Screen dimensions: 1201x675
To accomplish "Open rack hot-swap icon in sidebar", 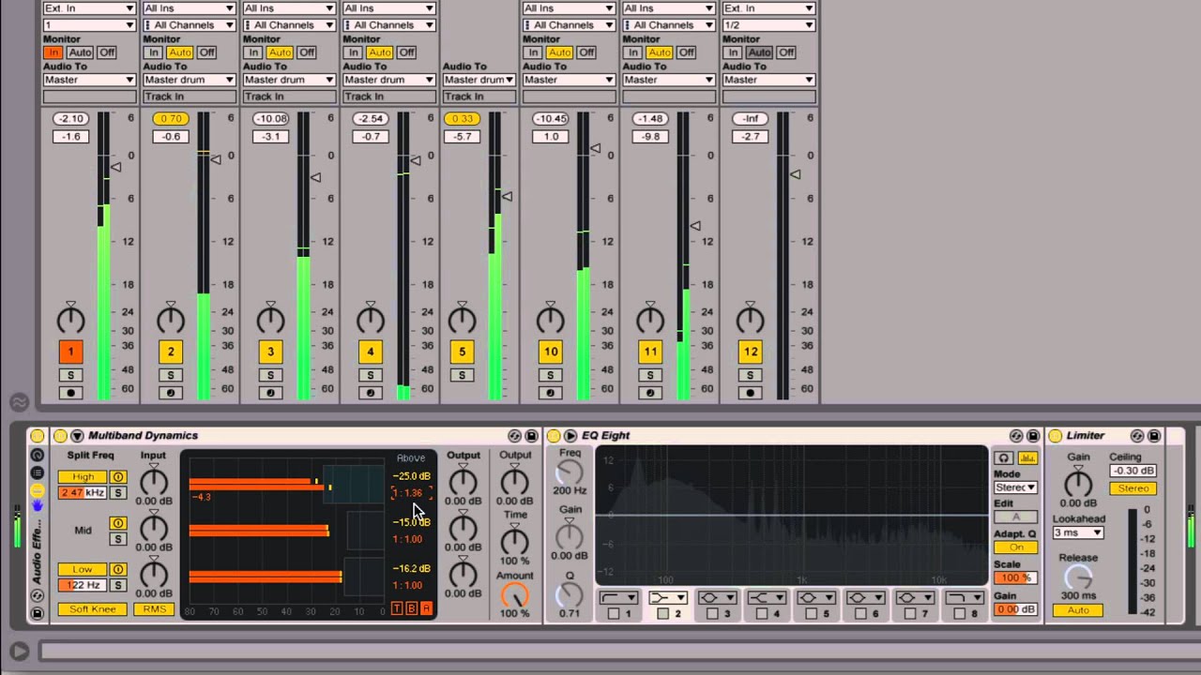I will click(x=38, y=596).
